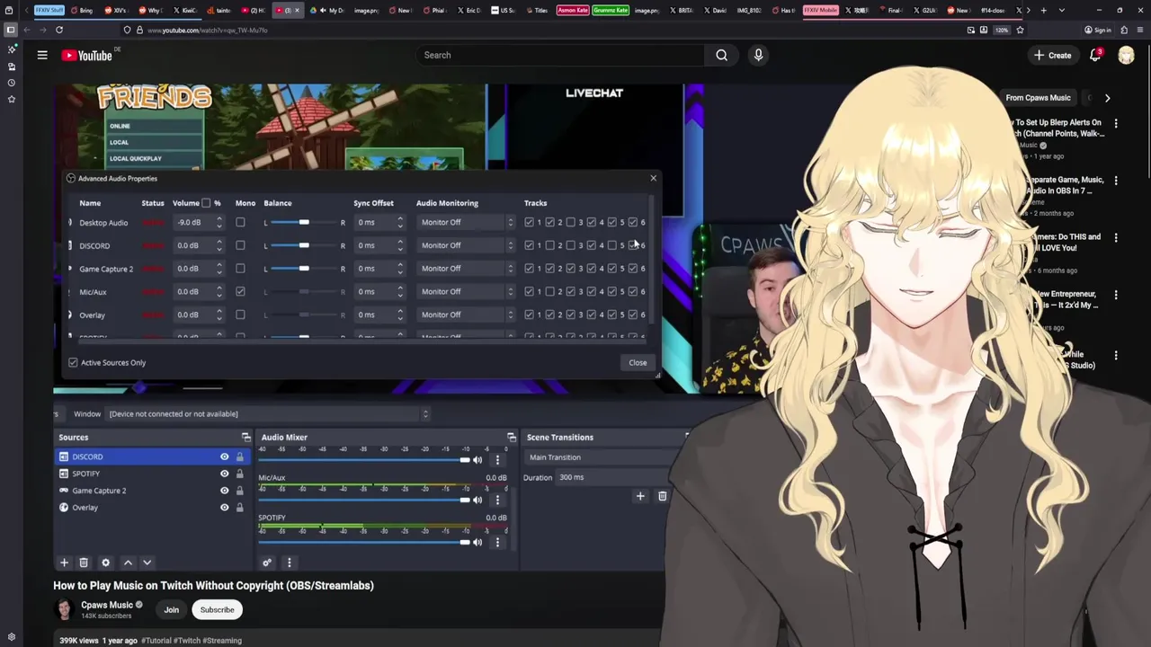This screenshot has width=1151, height=647.
Task: Open Mic/Aux audio monitoring dropdown
Action: coord(466,291)
